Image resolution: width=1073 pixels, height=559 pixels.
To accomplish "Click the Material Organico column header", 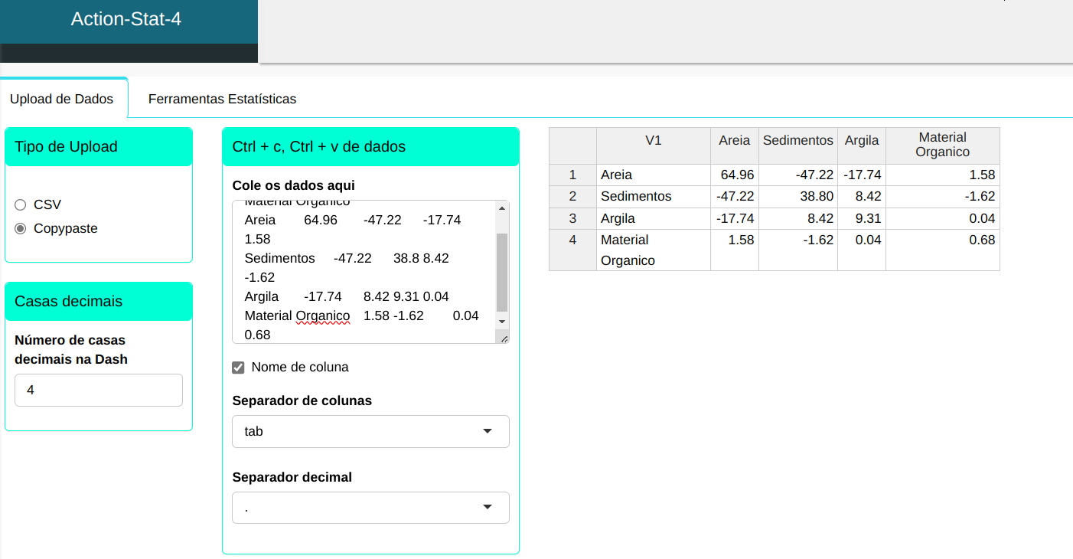I will [942, 144].
